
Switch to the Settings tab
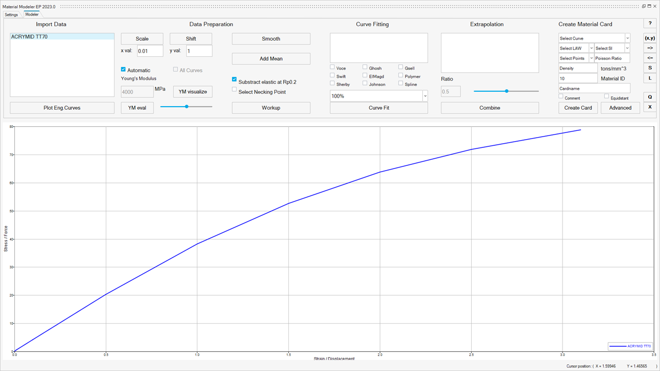coord(11,14)
